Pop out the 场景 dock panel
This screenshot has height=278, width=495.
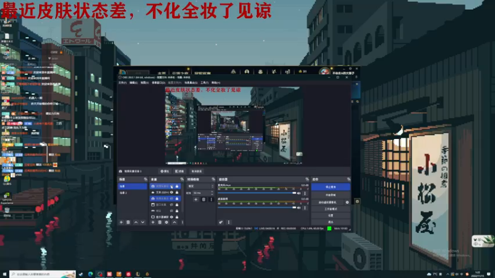(x=145, y=179)
